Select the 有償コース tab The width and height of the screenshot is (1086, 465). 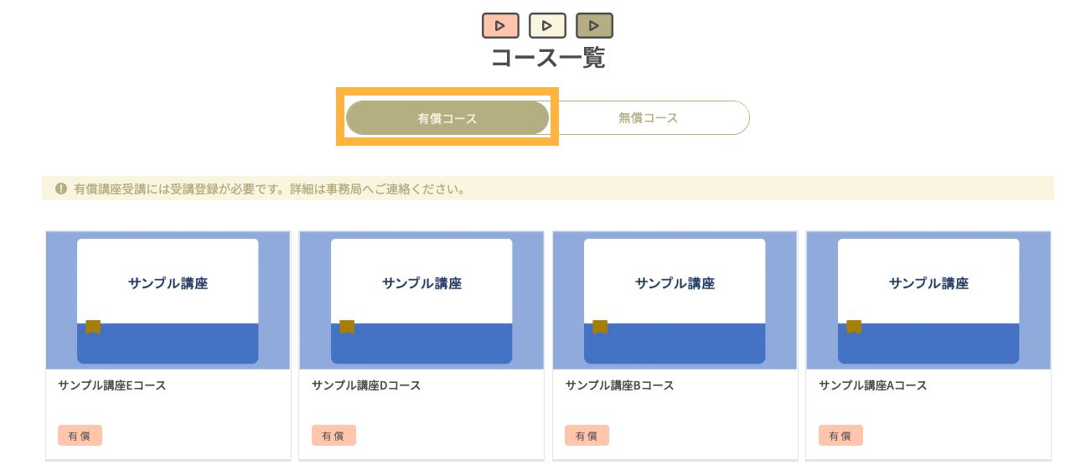coord(447,118)
